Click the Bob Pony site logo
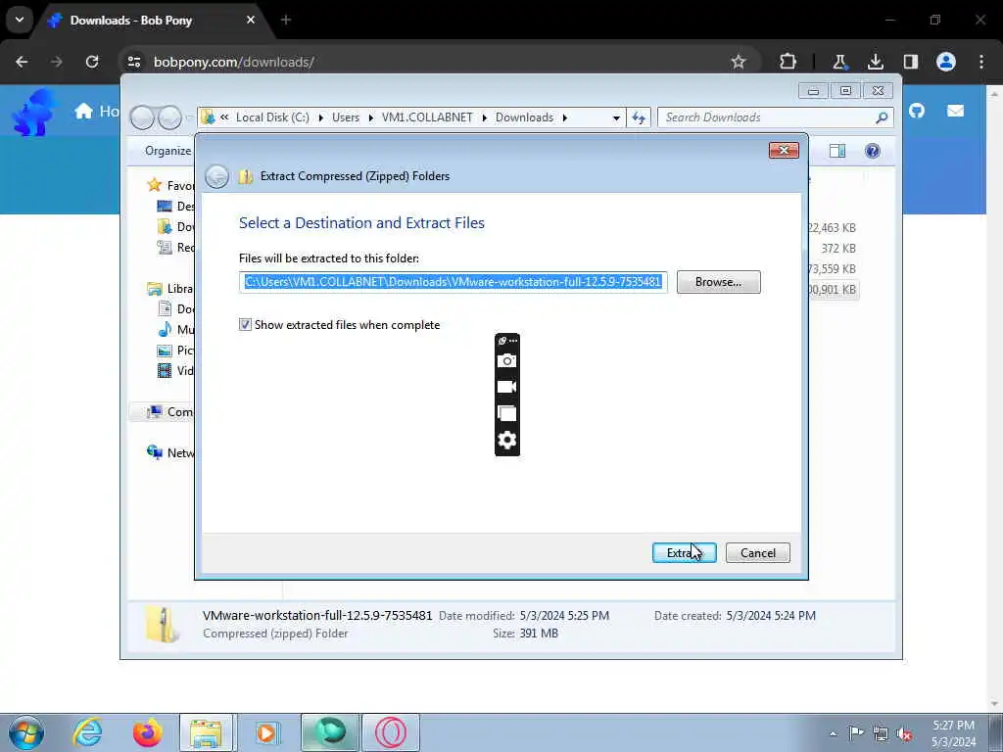 tap(34, 113)
